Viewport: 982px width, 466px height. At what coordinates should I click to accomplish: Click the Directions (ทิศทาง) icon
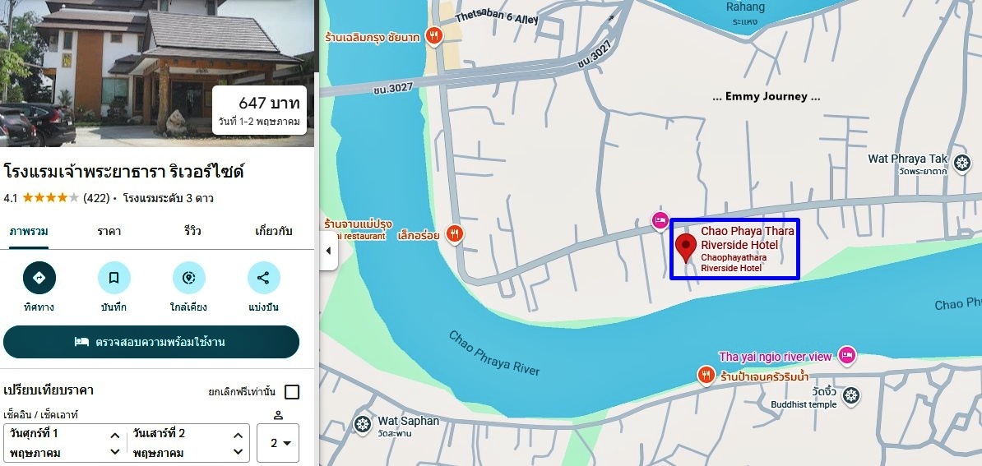coord(39,278)
